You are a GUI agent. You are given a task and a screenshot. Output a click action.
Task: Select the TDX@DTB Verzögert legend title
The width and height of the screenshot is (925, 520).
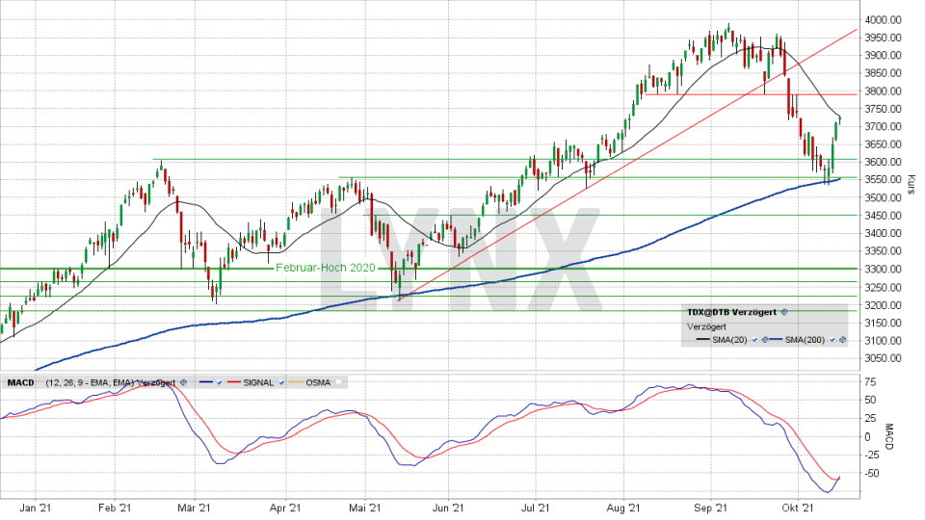click(732, 312)
